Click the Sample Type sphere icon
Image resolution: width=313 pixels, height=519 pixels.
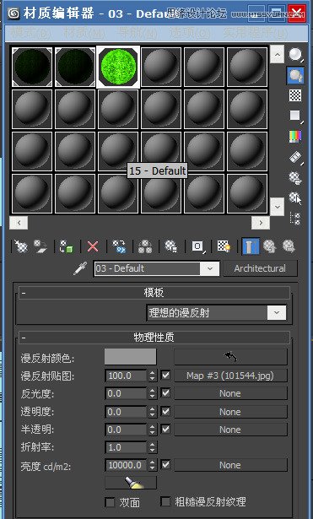[x=295, y=55]
